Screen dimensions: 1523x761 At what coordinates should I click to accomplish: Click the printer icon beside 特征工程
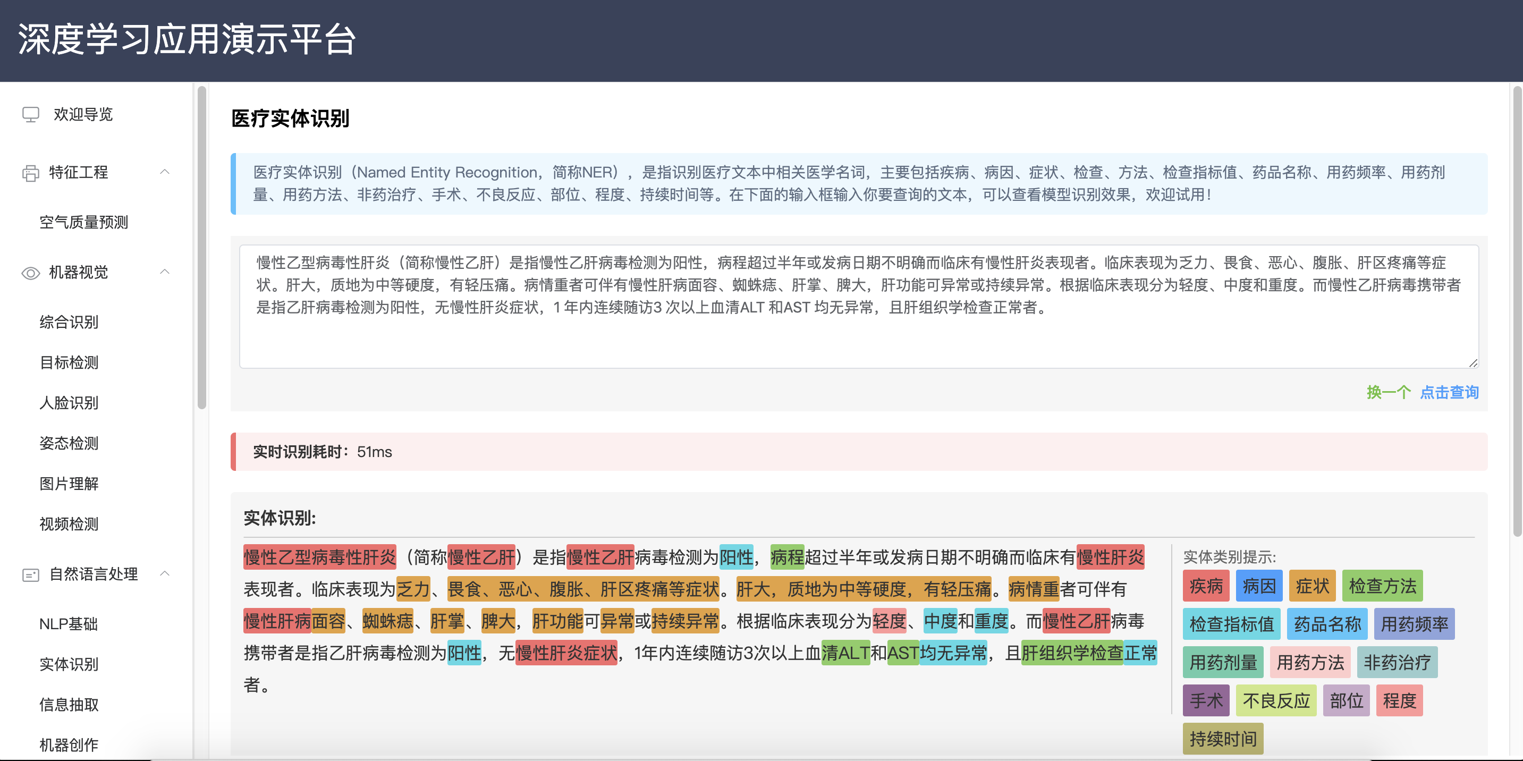click(x=31, y=173)
